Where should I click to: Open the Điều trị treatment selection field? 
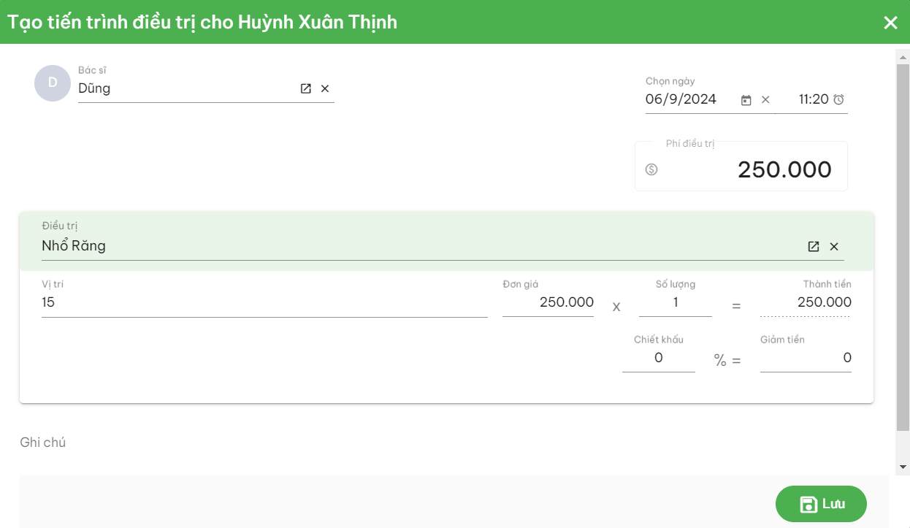(x=416, y=246)
